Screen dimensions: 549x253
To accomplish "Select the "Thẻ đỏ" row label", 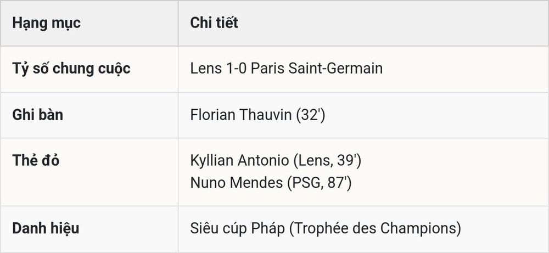I will 36,160.
